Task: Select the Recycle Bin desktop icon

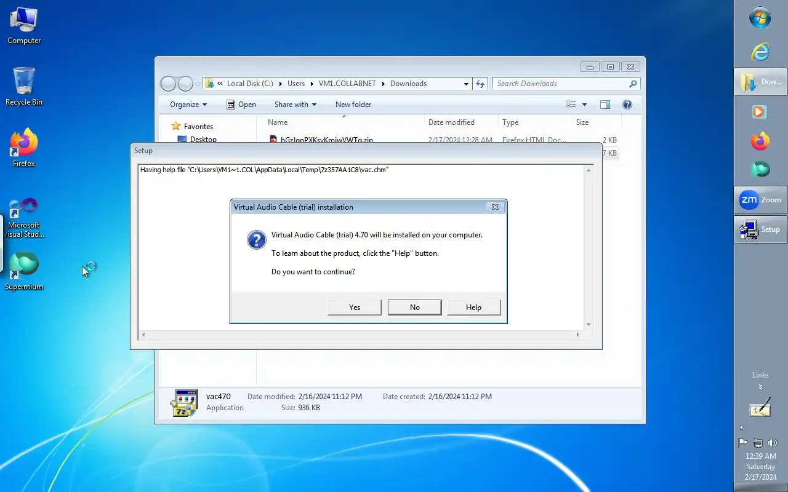Action: point(24,87)
